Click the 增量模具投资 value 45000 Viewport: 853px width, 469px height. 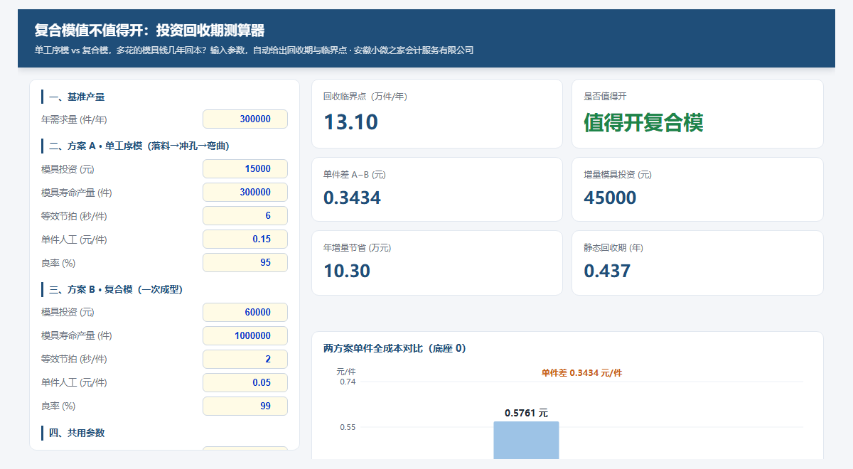click(610, 198)
